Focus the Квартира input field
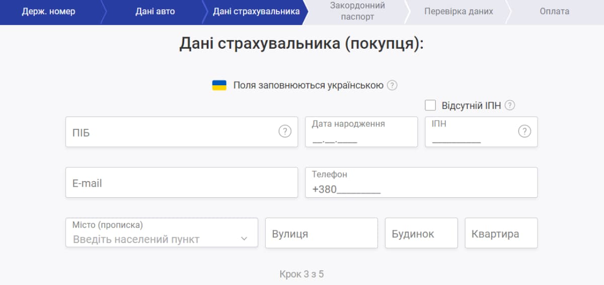This screenshot has height=285, width=604. (501, 233)
